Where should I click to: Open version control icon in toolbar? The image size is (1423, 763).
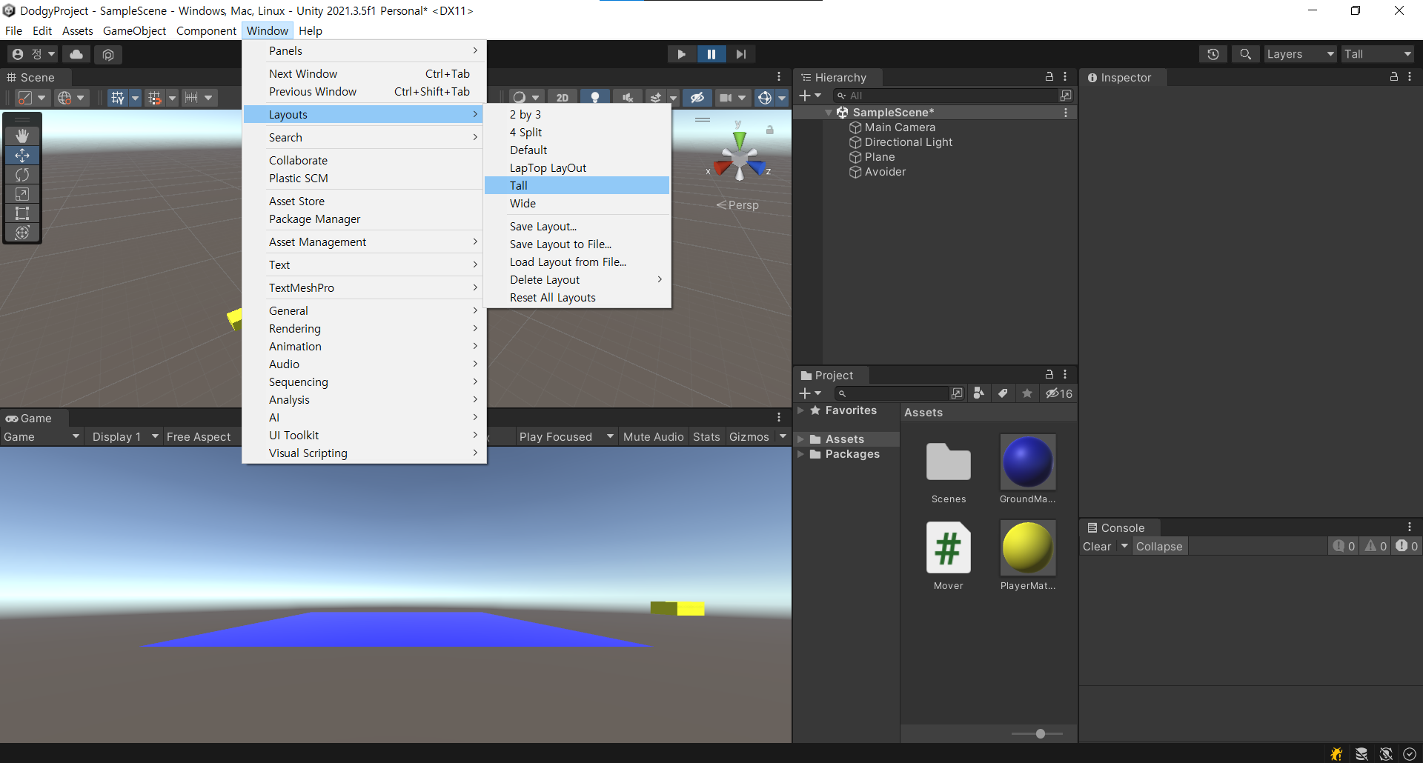coord(108,54)
